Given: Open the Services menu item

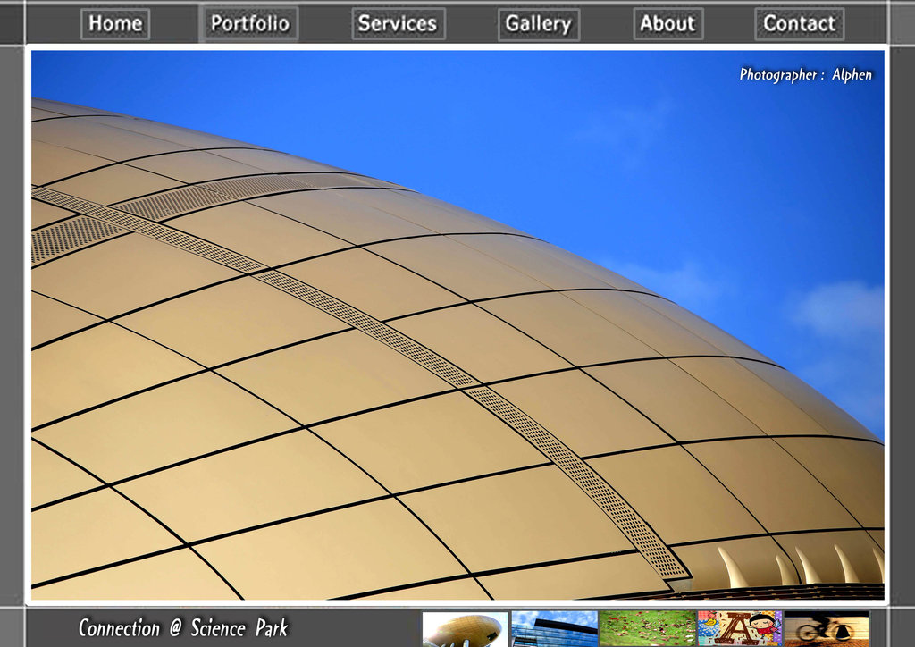Looking at the screenshot, I should [399, 24].
